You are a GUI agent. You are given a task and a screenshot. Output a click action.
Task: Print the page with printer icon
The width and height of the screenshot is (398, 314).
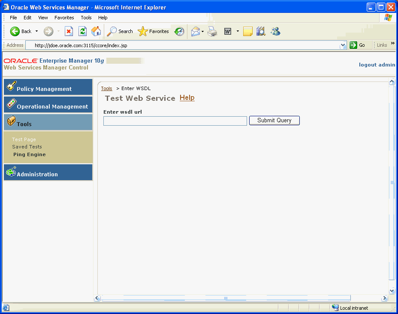click(212, 31)
